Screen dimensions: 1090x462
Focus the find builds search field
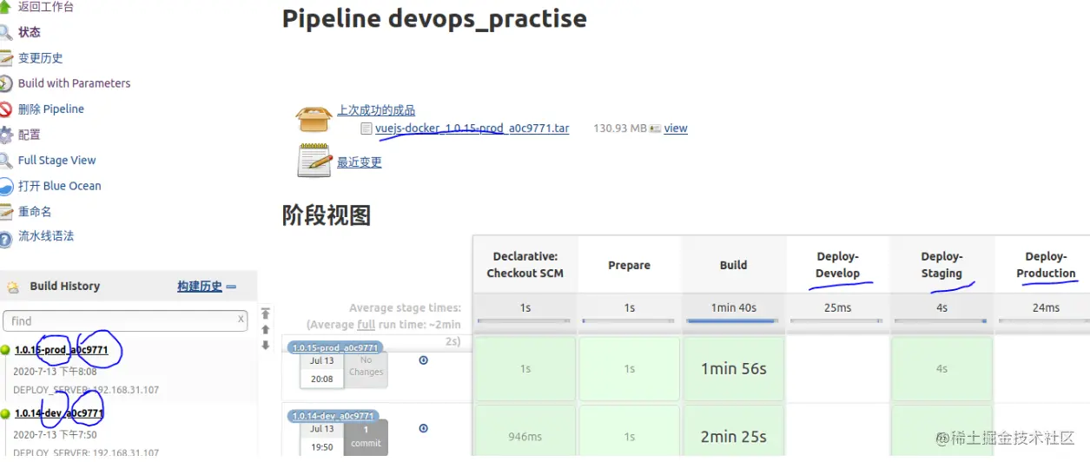pyautogui.click(x=125, y=320)
